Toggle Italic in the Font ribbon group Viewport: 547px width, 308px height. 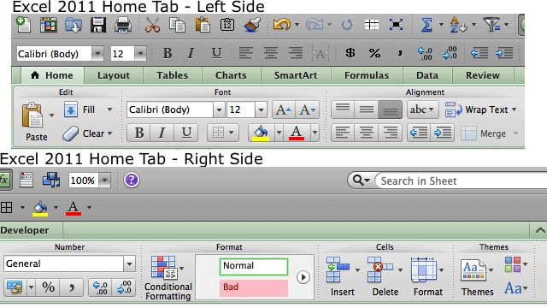coord(162,133)
